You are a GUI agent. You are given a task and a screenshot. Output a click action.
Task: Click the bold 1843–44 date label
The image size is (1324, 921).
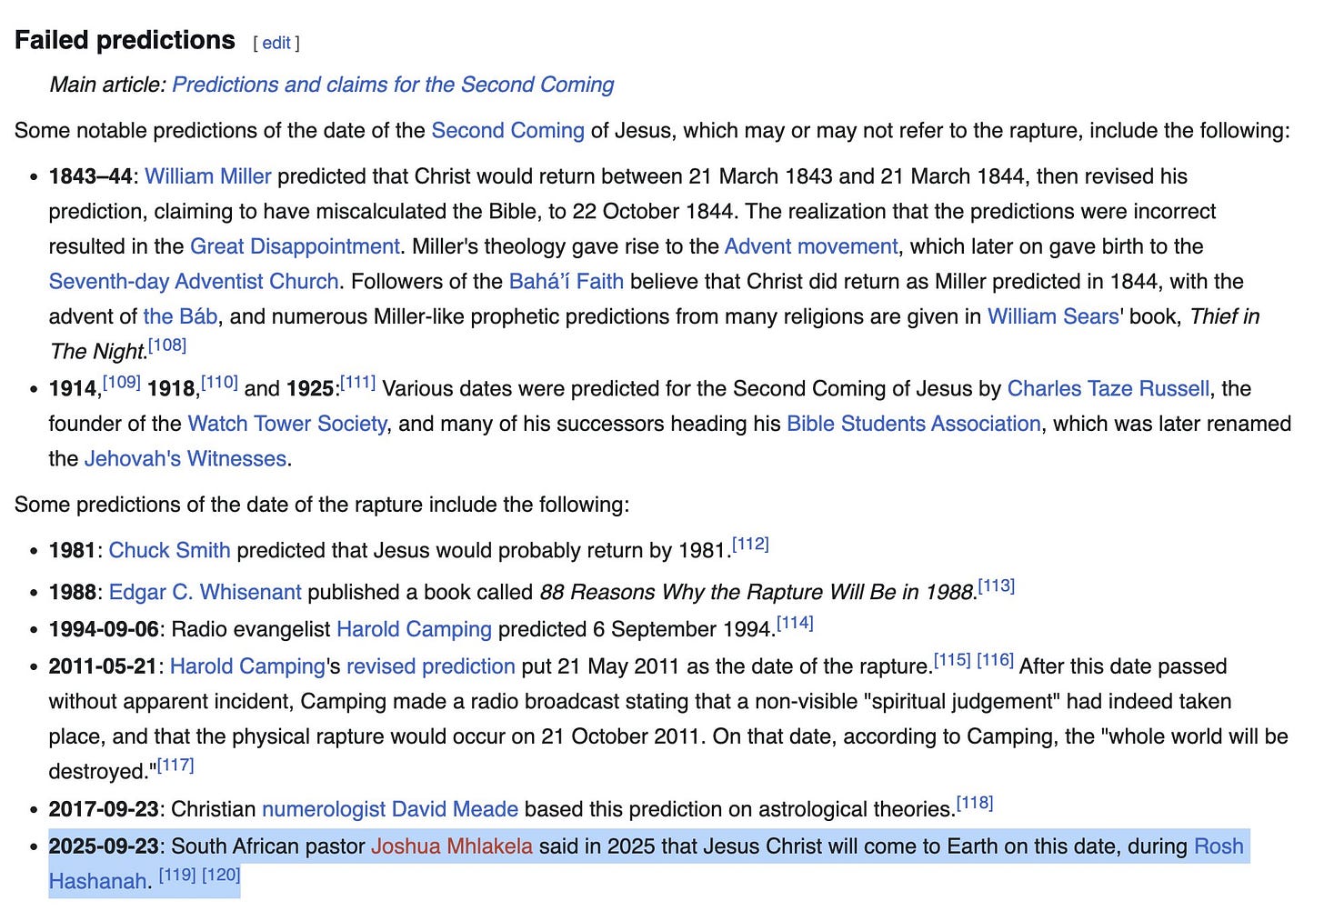tap(90, 176)
